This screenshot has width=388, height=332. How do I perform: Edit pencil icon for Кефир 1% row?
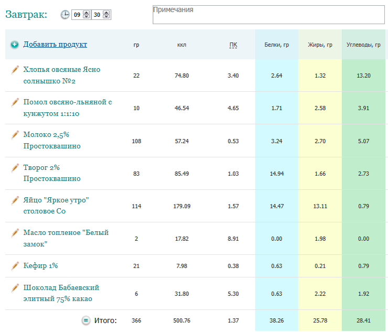15,266
